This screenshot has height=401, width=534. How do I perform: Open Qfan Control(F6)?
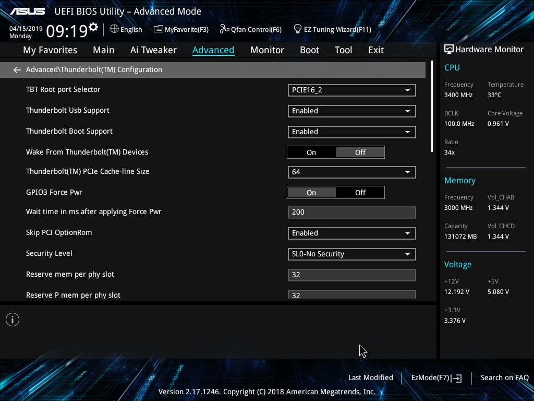click(x=251, y=29)
